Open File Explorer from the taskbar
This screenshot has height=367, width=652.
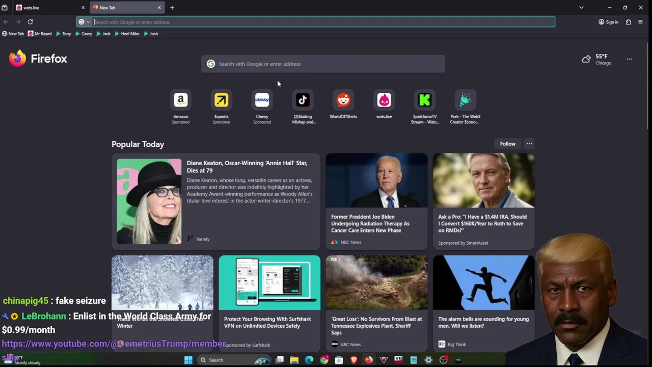tap(294, 360)
